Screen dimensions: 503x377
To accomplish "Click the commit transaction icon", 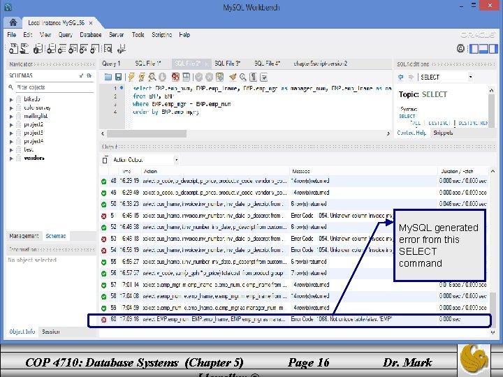I will (198, 77).
